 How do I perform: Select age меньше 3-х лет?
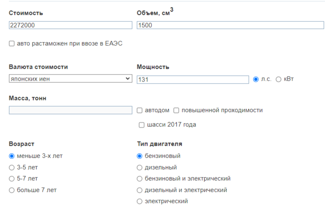pos(12,156)
